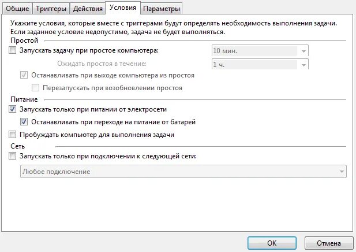Screen dimensions: 356x252
Task: Enable Запускать задачу при простое компьютера checkbox
Action: click(x=13, y=50)
